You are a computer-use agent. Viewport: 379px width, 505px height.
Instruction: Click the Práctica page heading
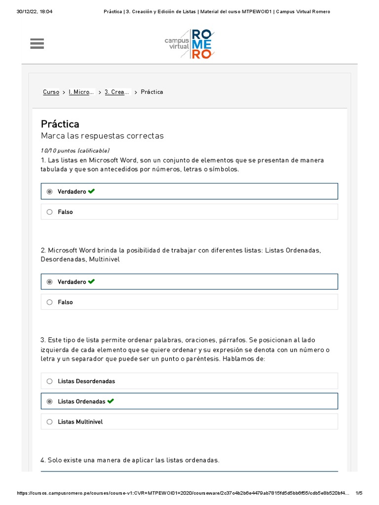tap(60, 124)
